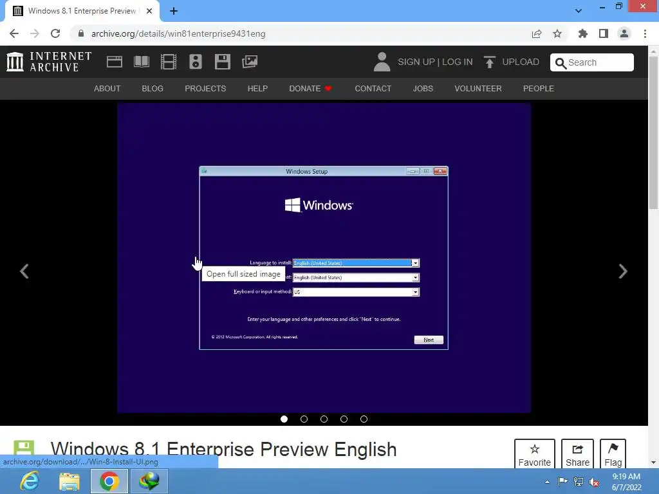Show next carousel image
Viewport: 659px width, 494px height.
click(623, 271)
